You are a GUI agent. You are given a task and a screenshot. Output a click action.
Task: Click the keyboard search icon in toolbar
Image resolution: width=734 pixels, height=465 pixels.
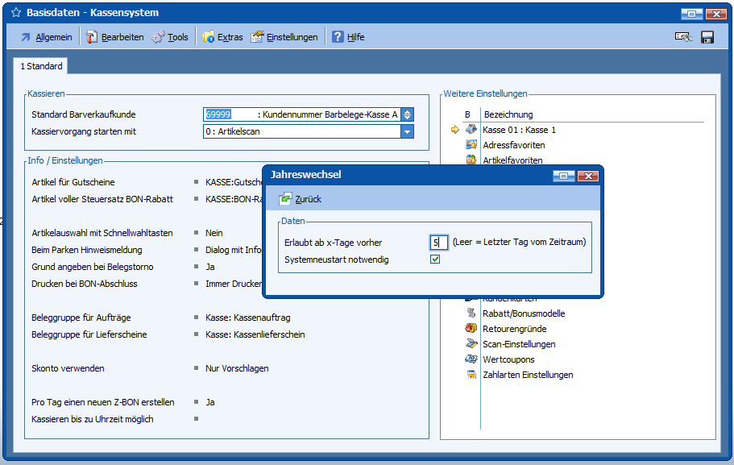click(x=683, y=37)
